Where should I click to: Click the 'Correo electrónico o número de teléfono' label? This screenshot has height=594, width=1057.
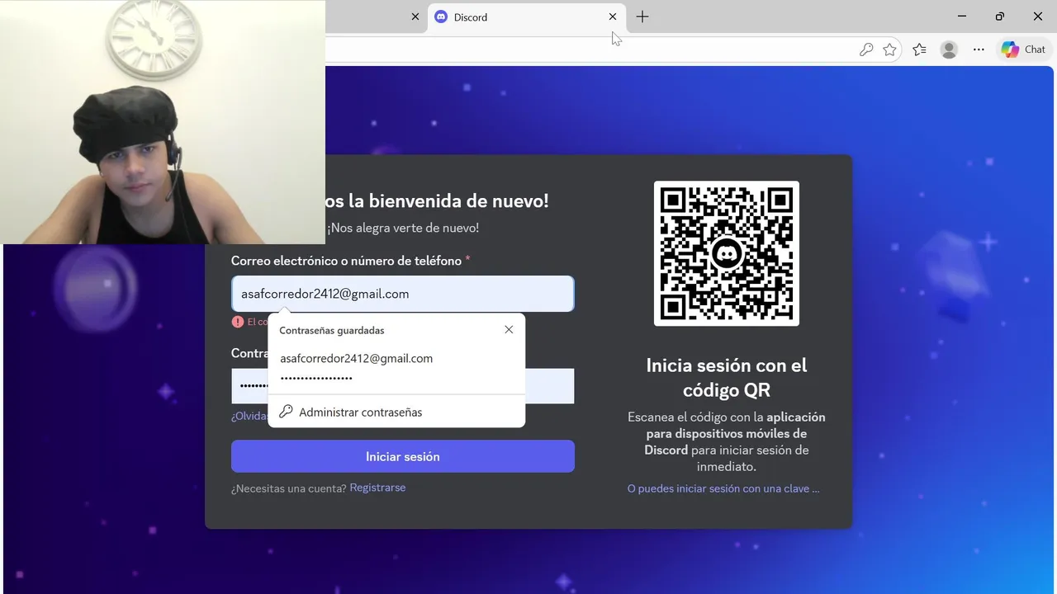[x=346, y=261]
